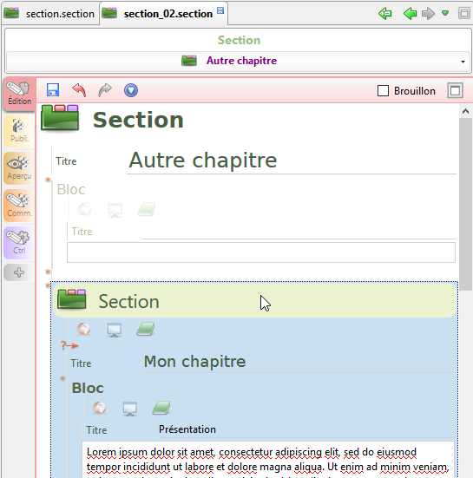
Task: Click the green folder icon of the sub-Section
Action: point(72,299)
